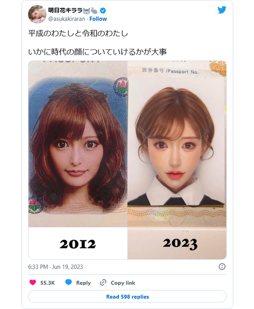Open the 6:33 PM Jun 19, 2023 timestamp
This screenshot has width=254, height=309.
[56, 267]
